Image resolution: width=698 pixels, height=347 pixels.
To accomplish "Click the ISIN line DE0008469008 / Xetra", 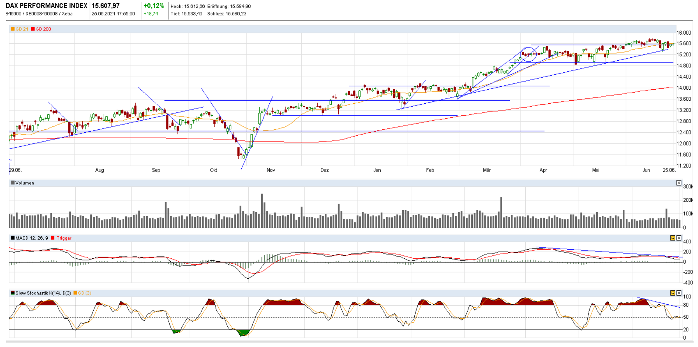I will [49, 14].
